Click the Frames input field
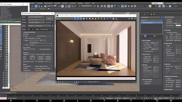182x102 pixels. [x=41, y=45]
